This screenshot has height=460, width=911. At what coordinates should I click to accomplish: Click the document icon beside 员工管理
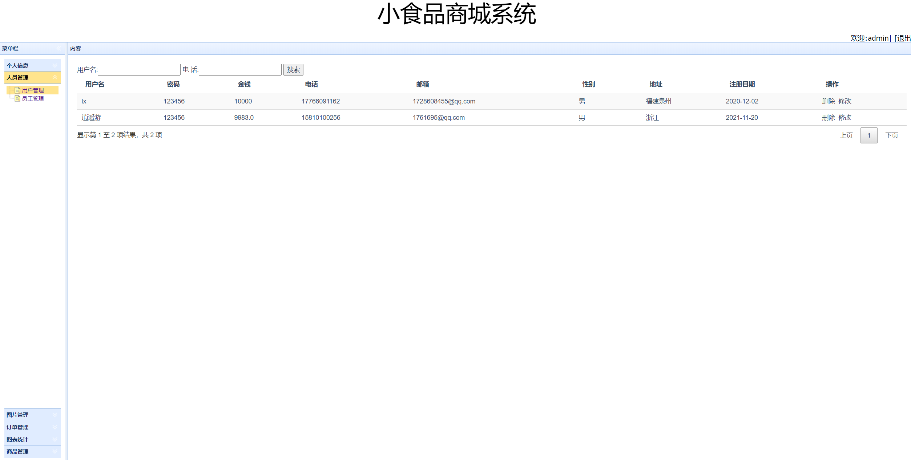tap(17, 98)
